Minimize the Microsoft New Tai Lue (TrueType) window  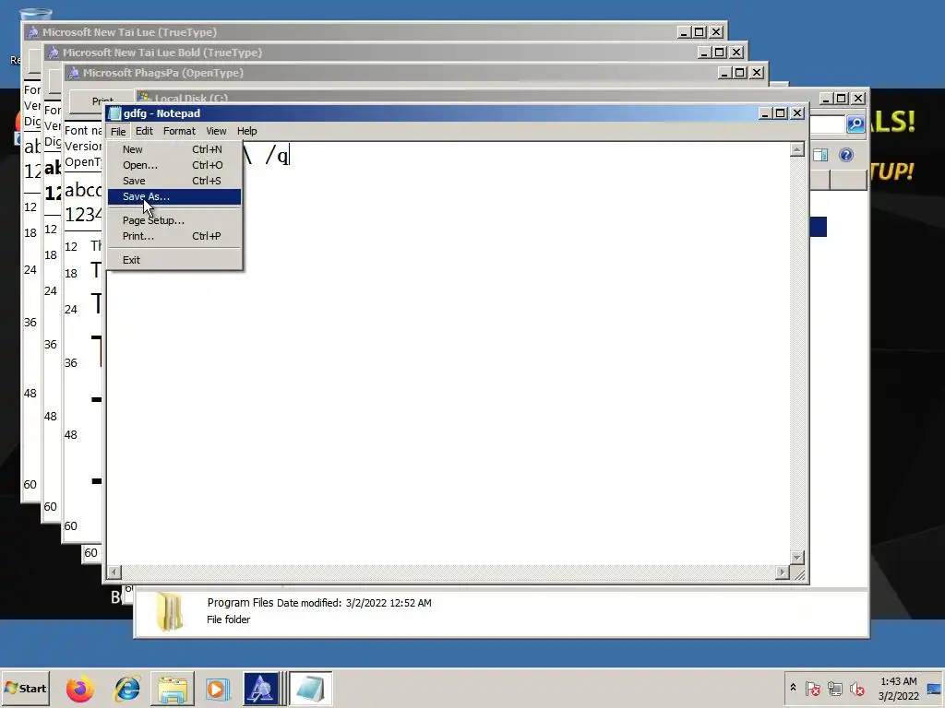click(x=684, y=32)
